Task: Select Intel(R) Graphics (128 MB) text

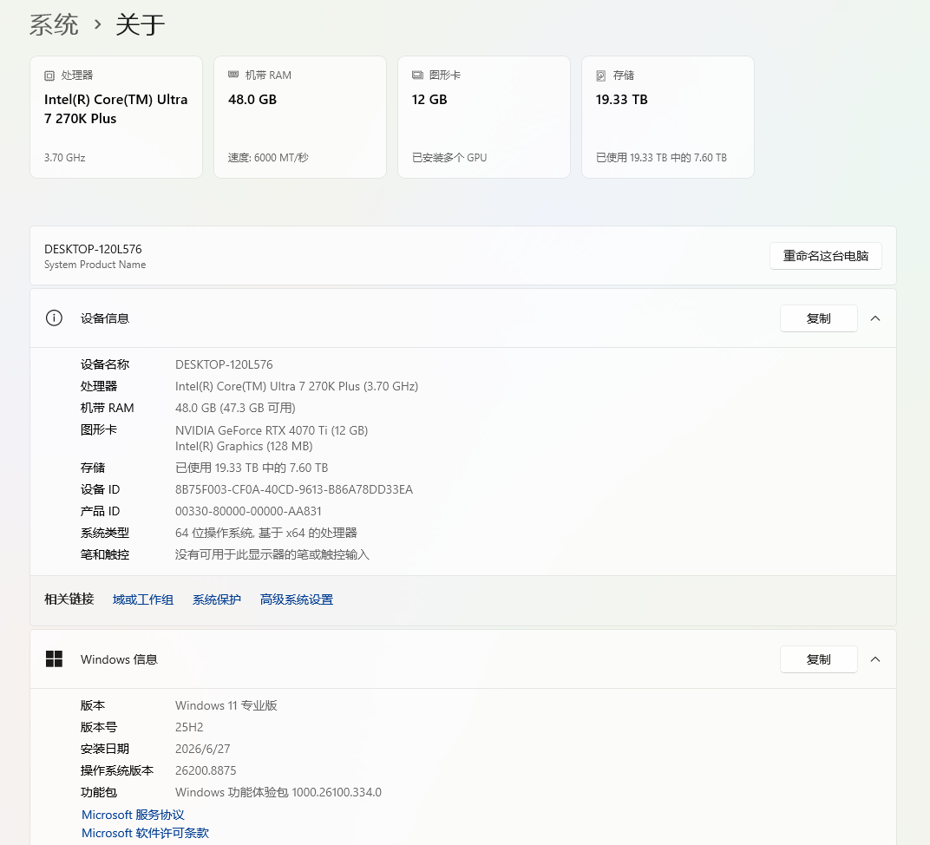Action: pyautogui.click(x=244, y=446)
